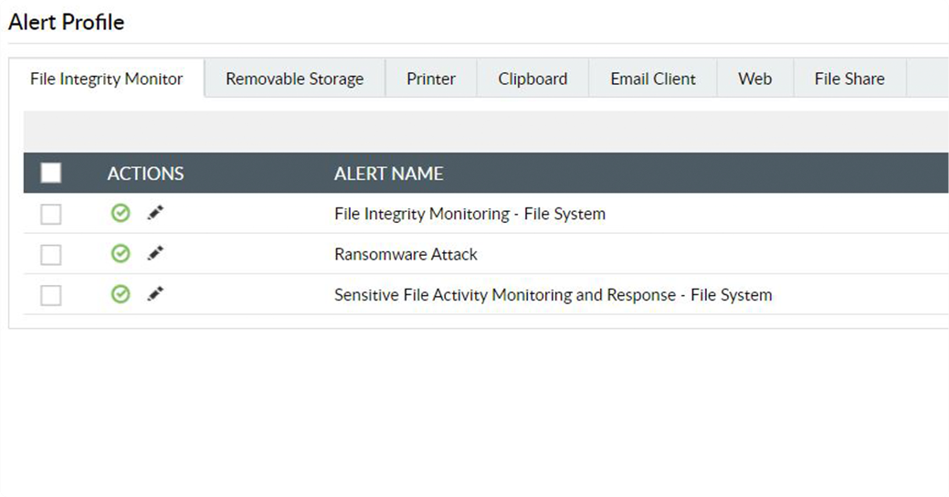
Task: Click the ALERT NAME column header
Action: (388, 174)
